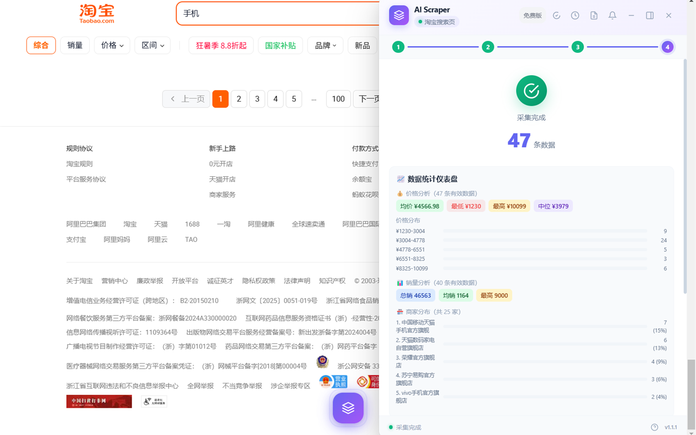Open the 隐私权政策 link
This screenshot has width=696, height=435.
(259, 281)
